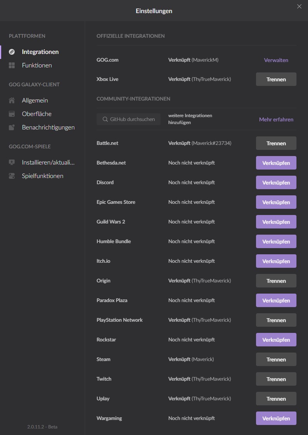Screen dimensions: 308x435
Task: Click the Installieren/aktualisieren download icon
Action: (x=12, y=163)
